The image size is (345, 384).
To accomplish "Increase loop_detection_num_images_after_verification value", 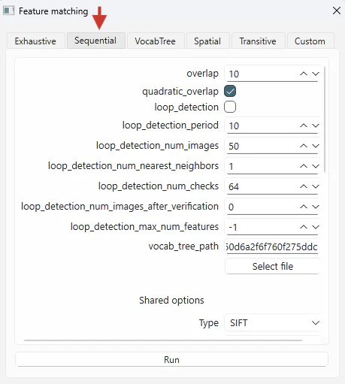I will tap(304, 207).
